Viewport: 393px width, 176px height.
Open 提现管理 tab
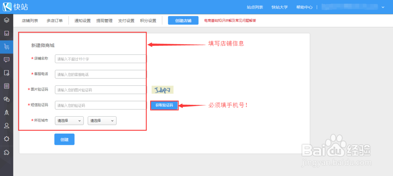(104, 21)
